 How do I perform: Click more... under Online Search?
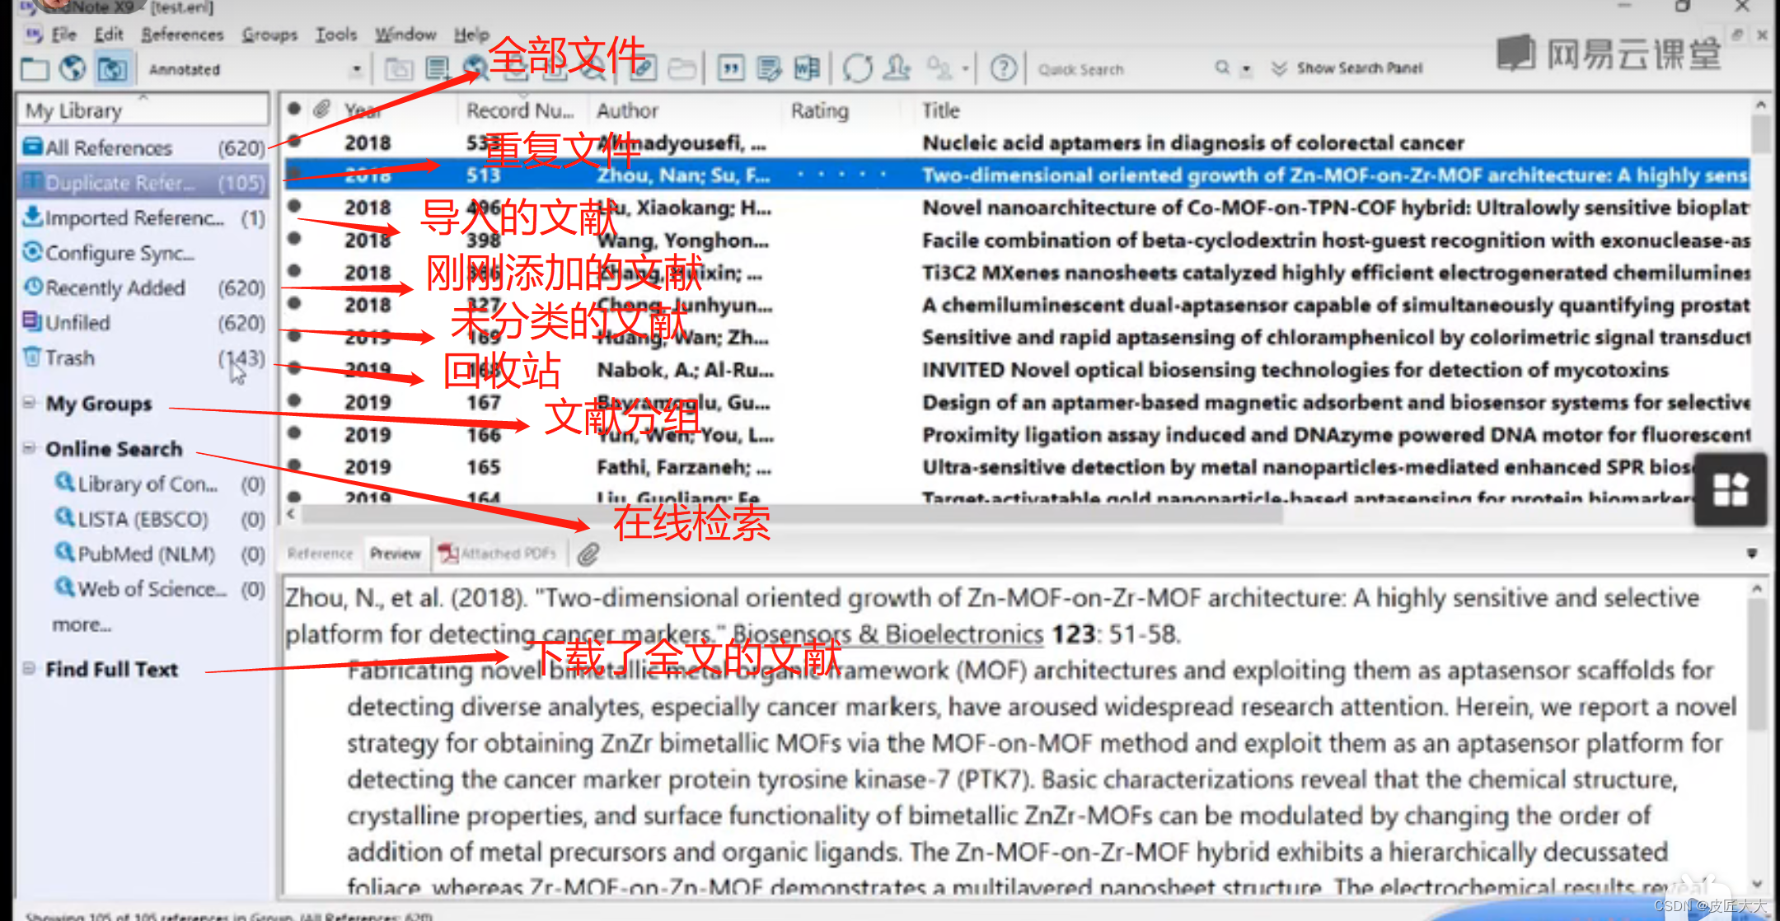pos(81,625)
